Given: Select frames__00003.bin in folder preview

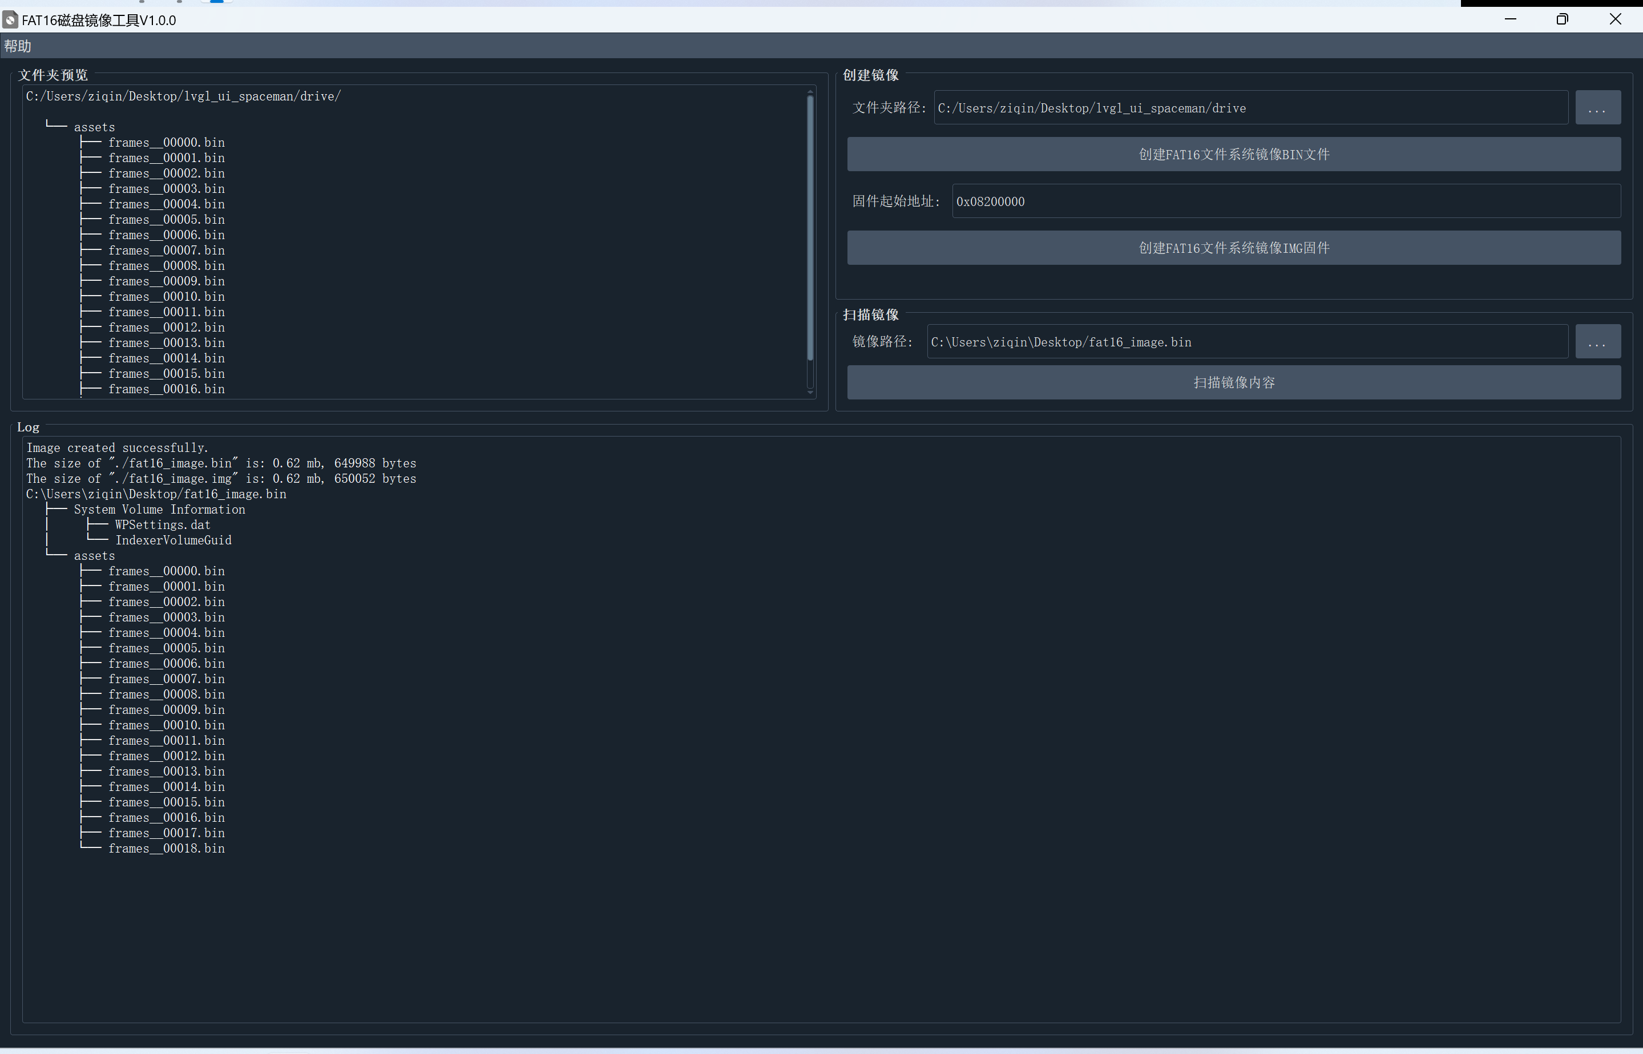Looking at the screenshot, I should pyautogui.click(x=166, y=189).
